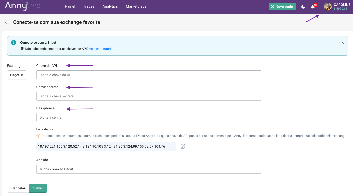Click the Anny Smart Trading logo
The width and height of the screenshot is (353, 196).
[x=22, y=7]
